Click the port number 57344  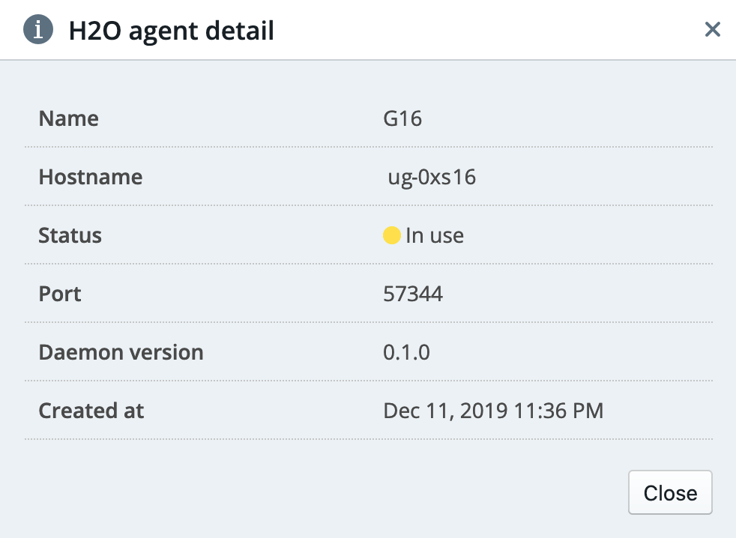click(x=413, y=294)
